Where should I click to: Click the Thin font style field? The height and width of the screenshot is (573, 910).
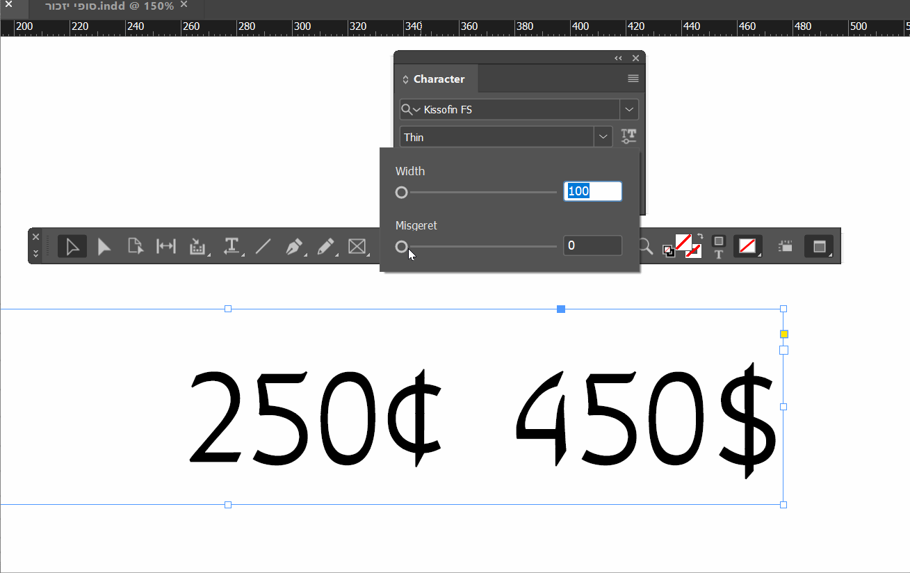tap(497, 137)
